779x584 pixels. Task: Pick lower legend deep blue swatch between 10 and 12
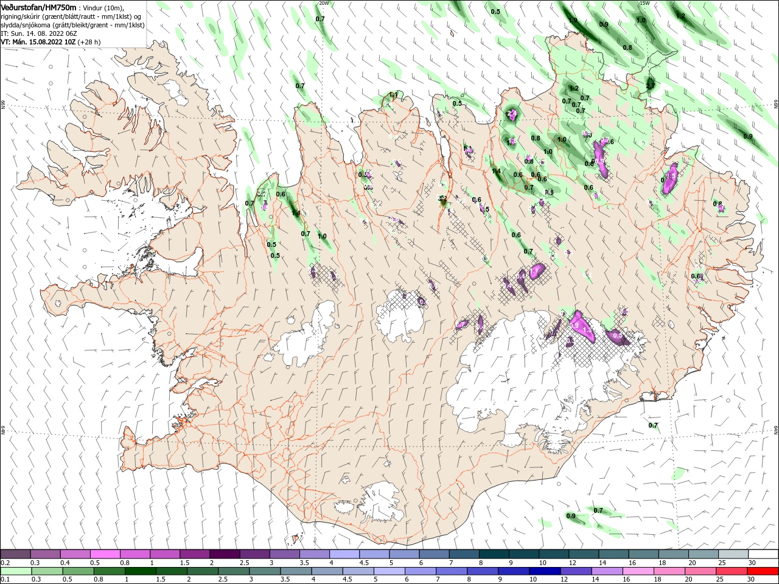545,571
